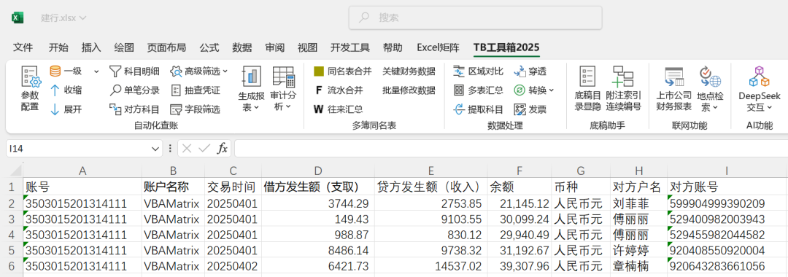Expand the Name Box dropdown arrow
Viewport: 788px width, 277px height.
(155, 149)
